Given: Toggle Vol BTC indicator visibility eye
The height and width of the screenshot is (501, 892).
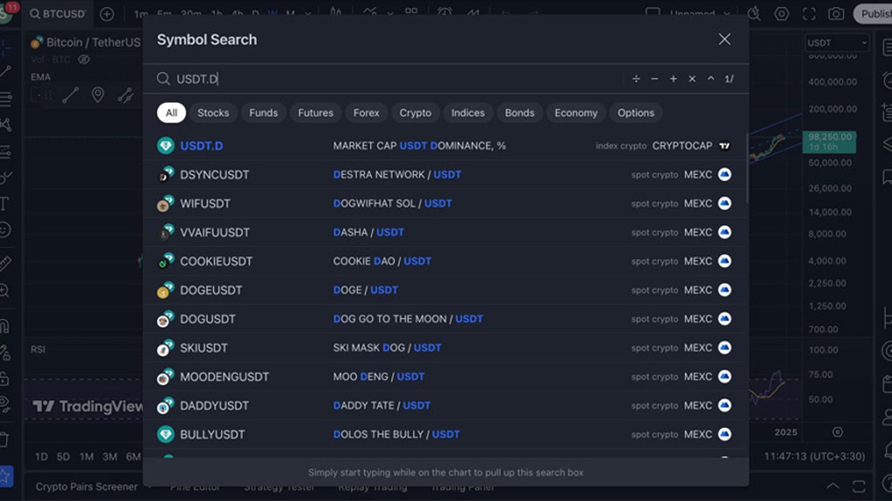Looking at the screenshot, I should (84, 59).
